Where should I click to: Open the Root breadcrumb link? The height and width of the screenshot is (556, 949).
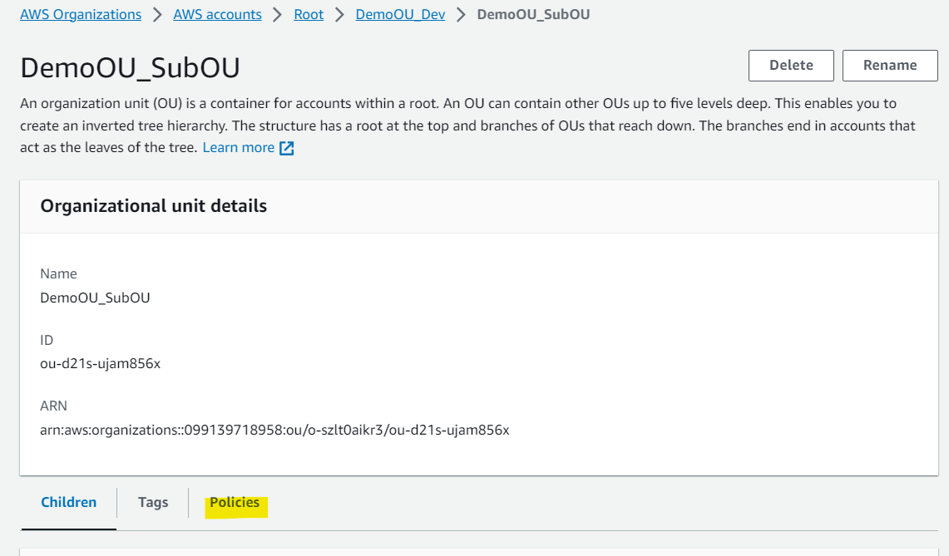[309, 14]
